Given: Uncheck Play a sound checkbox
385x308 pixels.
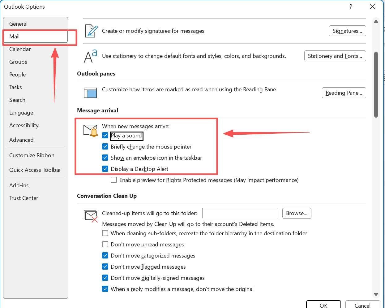Looking at the screenshot, I should [105, 136].
